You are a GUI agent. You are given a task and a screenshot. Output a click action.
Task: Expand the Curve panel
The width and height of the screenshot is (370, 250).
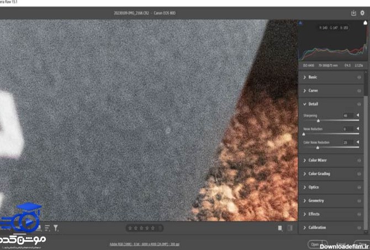pyautogui.click(x=313, y=91)
